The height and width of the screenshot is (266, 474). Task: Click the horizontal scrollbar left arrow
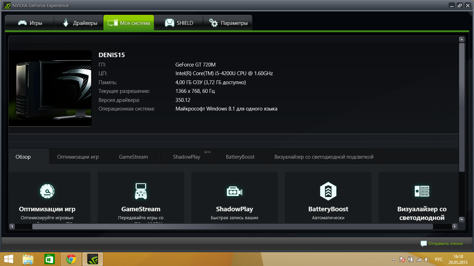click(x=12, y=227)
